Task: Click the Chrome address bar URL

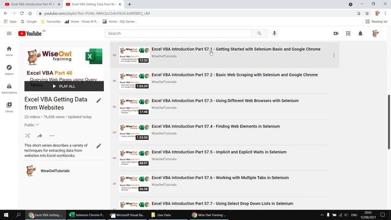Action: 97,13
